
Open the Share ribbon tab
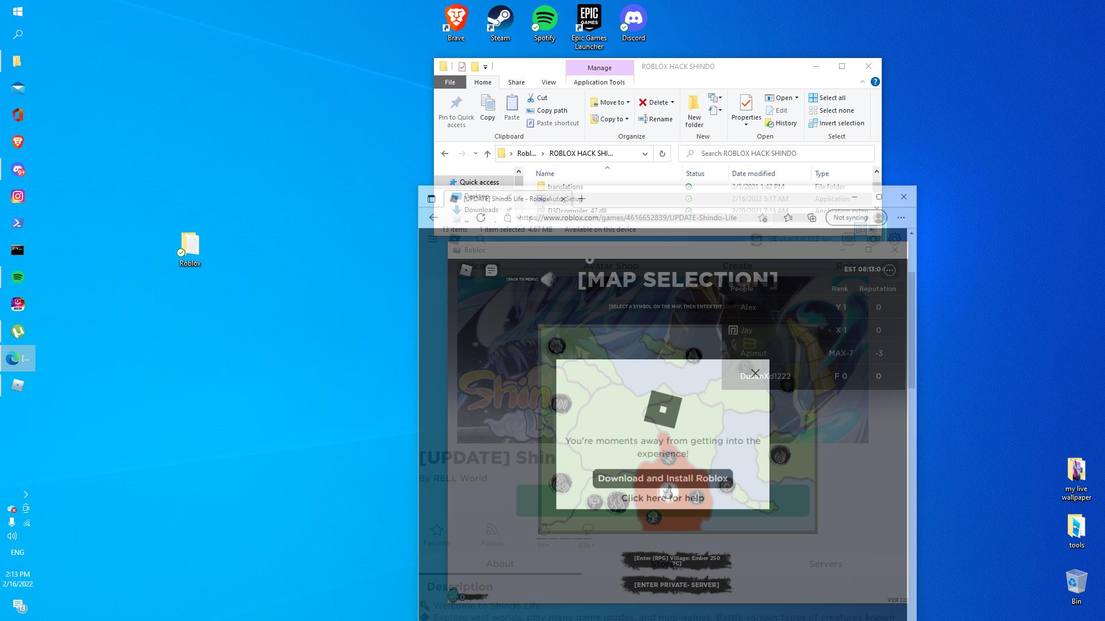click(x=516, y=82)
